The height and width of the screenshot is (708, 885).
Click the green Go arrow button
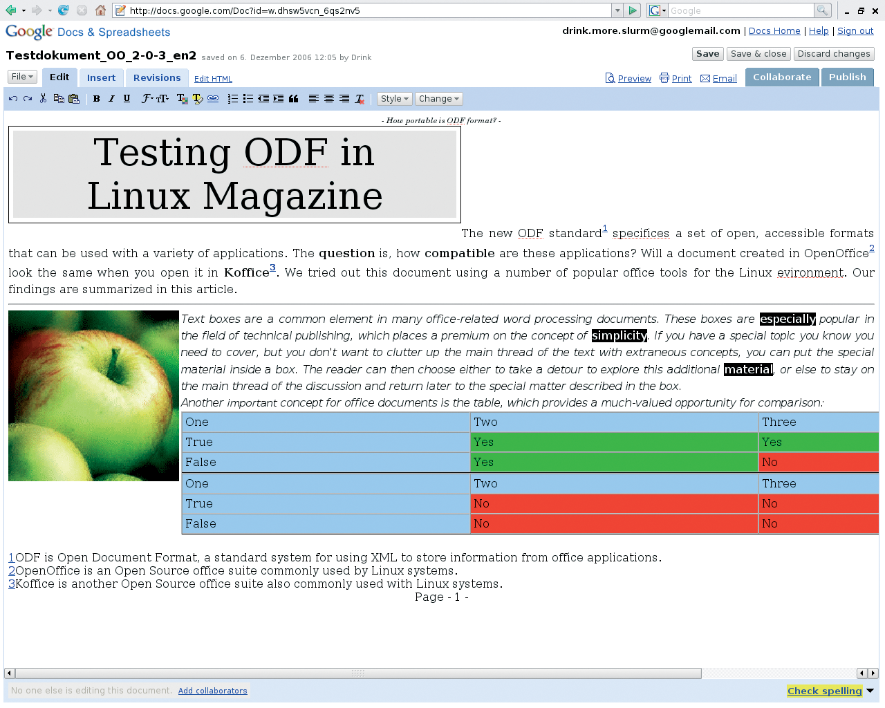point(632,10)
